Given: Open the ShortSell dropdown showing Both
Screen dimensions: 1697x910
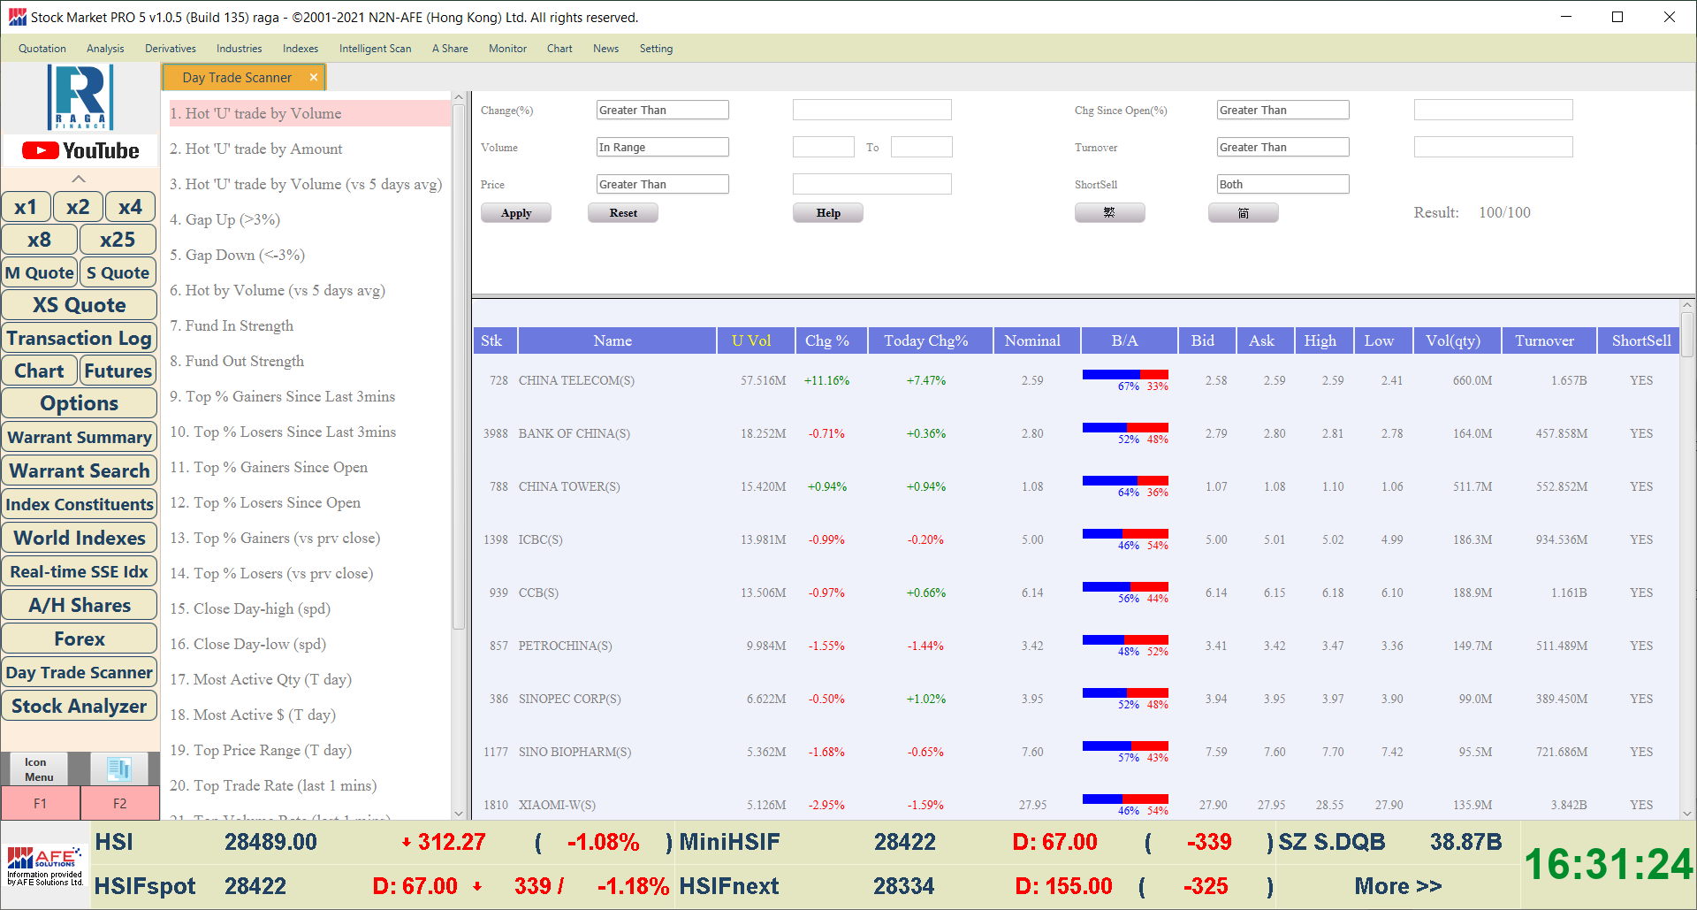Looking at the screenshot, I should click(x=1282, y=184).
